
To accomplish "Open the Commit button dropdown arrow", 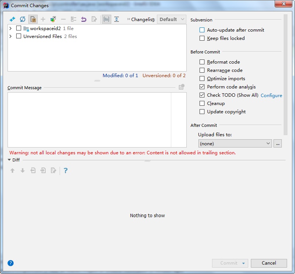I will click(x=243, y=263).
